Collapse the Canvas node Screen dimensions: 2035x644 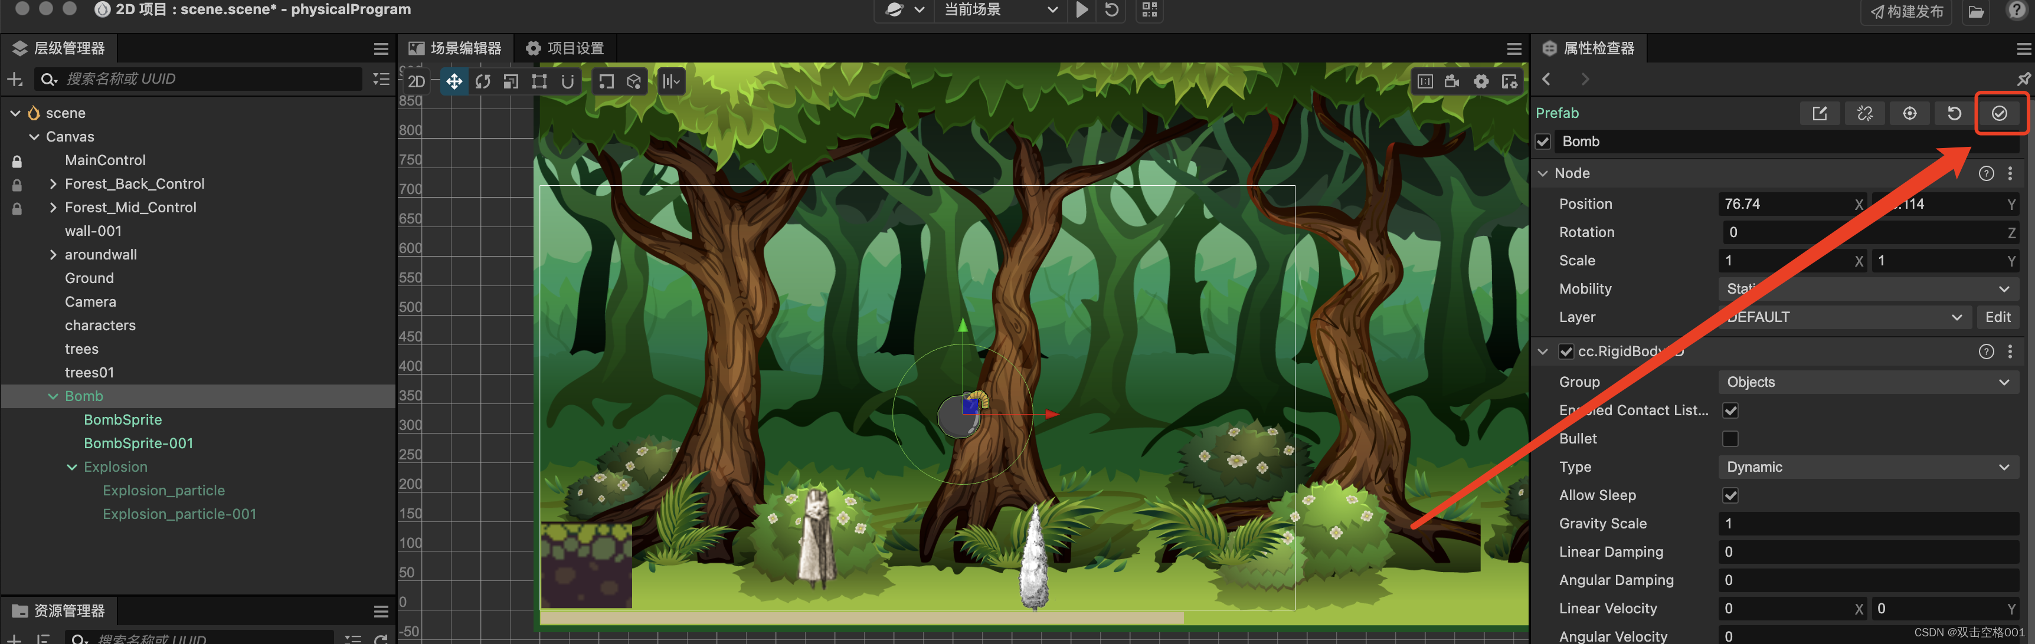point(34,137)
